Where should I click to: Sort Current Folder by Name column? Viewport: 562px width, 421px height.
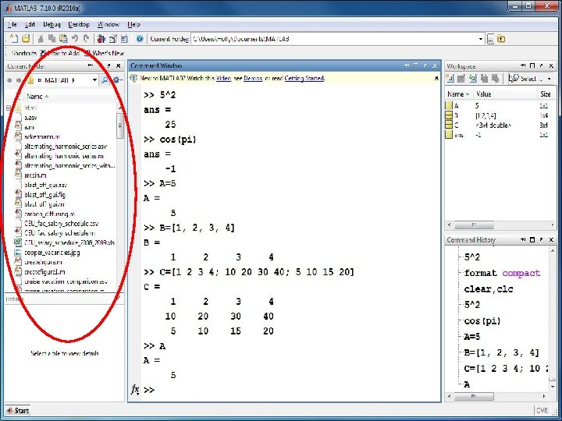69,97
